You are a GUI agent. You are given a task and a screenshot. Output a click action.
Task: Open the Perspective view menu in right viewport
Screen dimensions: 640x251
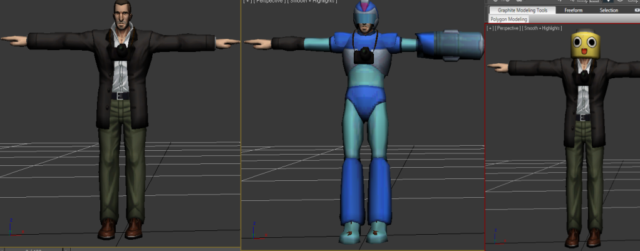click(x=507, y=28)
